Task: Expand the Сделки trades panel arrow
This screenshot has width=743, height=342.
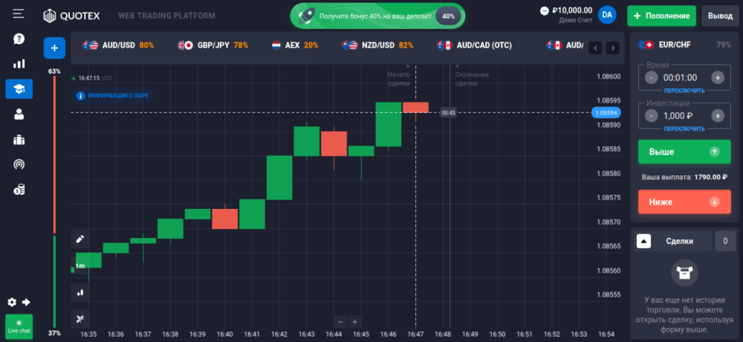Action: tap(644, 241)
